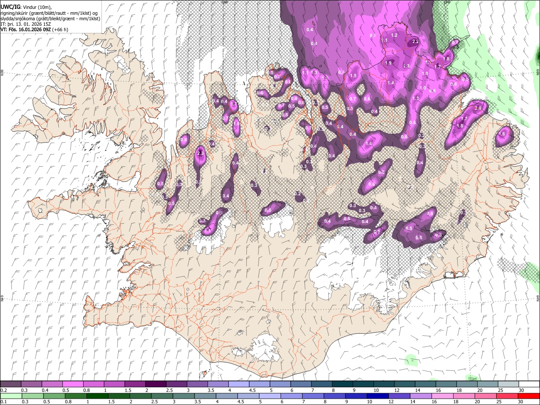Screen dimensions: 540x405
Task: Click the 2.2 snowfall value in the northeast
Action: pyautogui.click(x=415, y=41)
